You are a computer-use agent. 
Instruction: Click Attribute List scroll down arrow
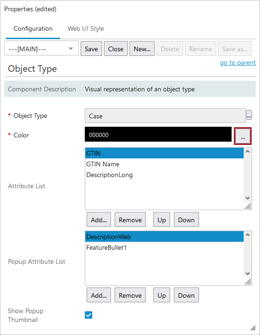click(x=247, y=198)
